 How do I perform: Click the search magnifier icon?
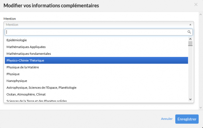point(189,32)
